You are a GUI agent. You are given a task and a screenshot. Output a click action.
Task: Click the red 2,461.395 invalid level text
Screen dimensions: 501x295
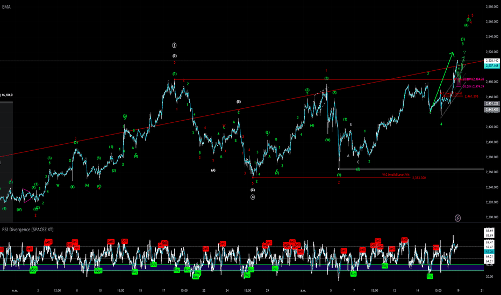(x=471, y=97)
